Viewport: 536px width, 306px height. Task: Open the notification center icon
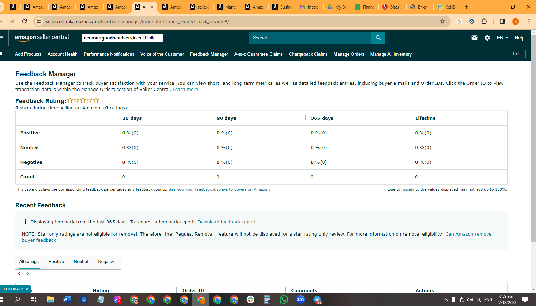click(x=525, y=300)
